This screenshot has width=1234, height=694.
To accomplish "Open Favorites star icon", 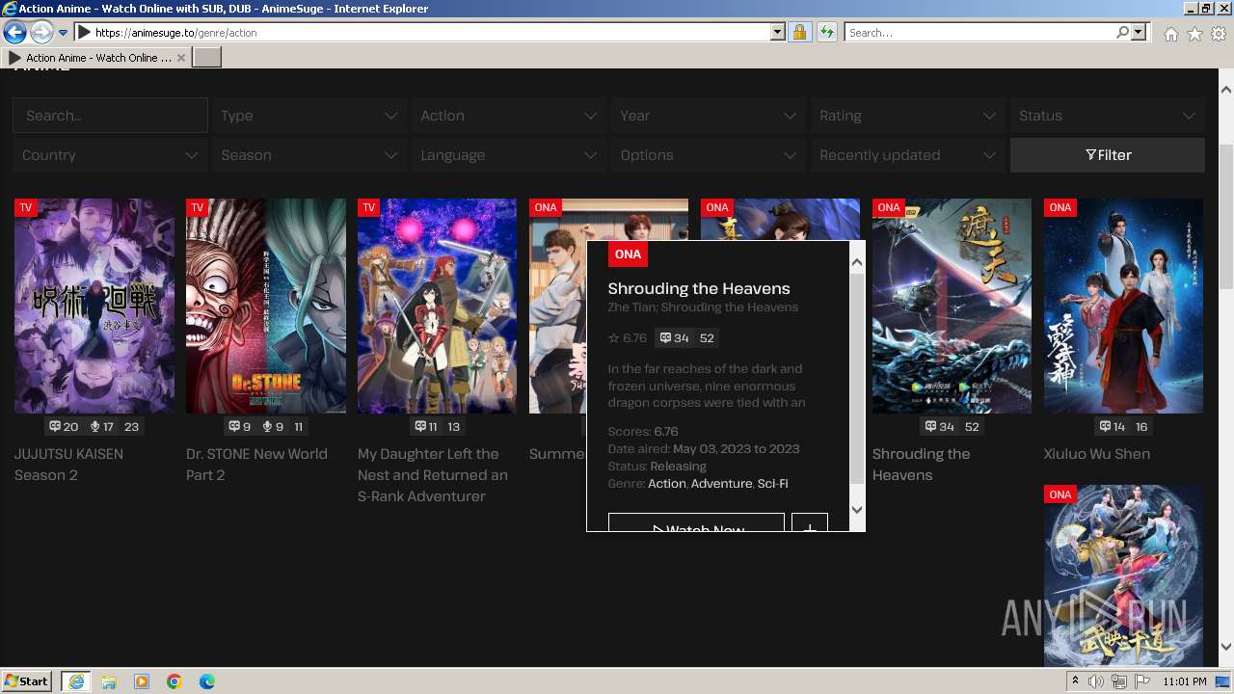I will coord(1194,34).
